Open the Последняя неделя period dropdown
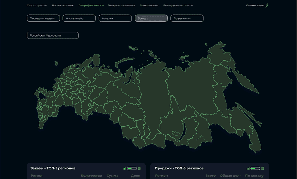 [43, 18]
